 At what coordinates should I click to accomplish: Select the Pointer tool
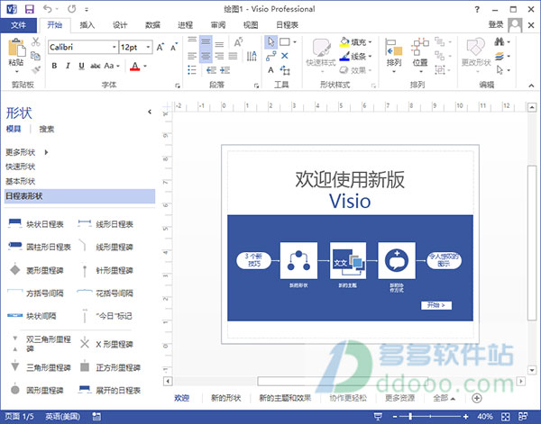270,42
